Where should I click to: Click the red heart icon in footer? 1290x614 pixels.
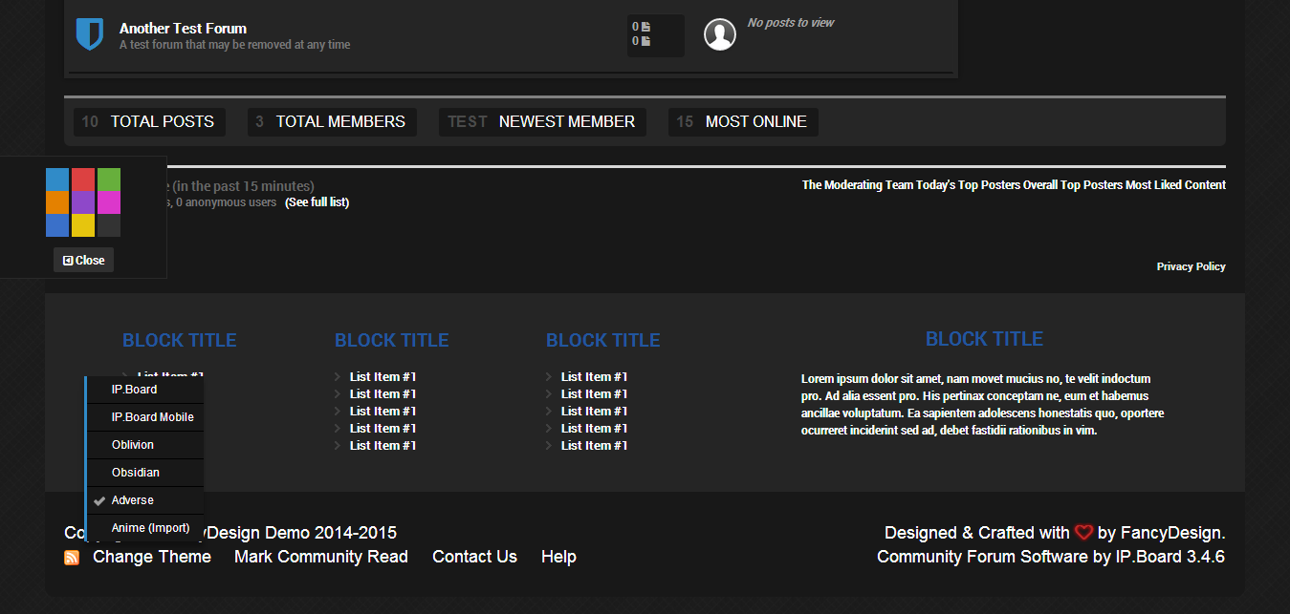(1083, 533)
